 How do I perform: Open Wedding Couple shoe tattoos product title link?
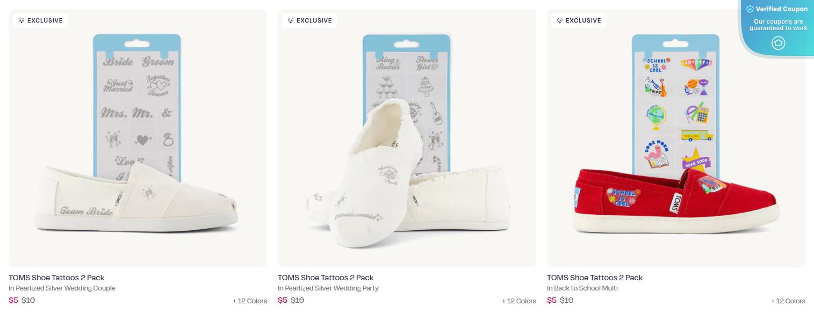click(56, 278)
